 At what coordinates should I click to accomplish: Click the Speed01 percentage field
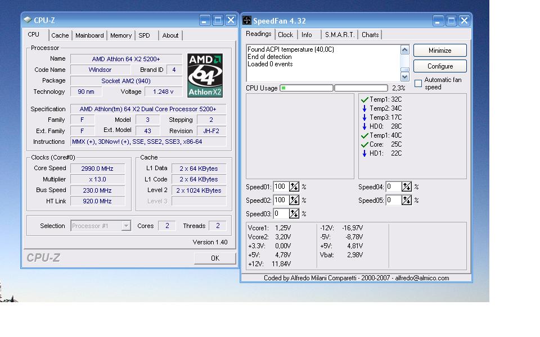point(281,186)
